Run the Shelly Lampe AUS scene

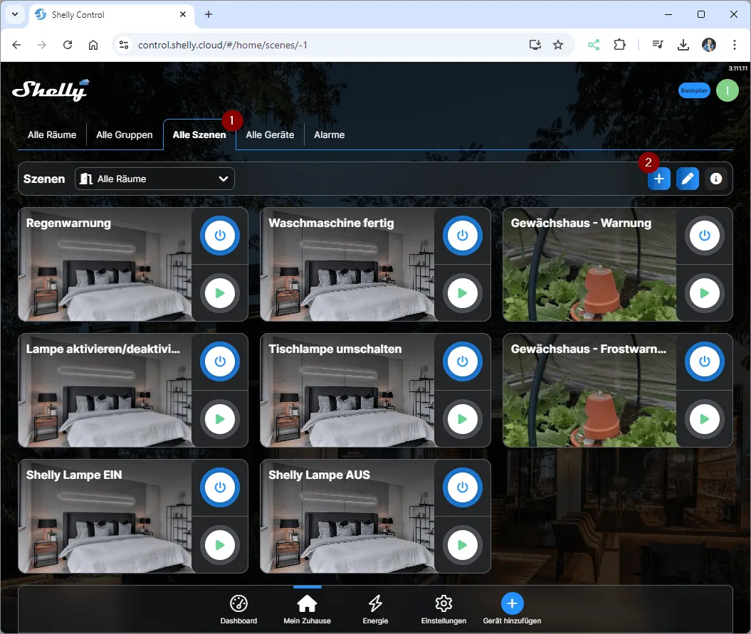(462, 545)
